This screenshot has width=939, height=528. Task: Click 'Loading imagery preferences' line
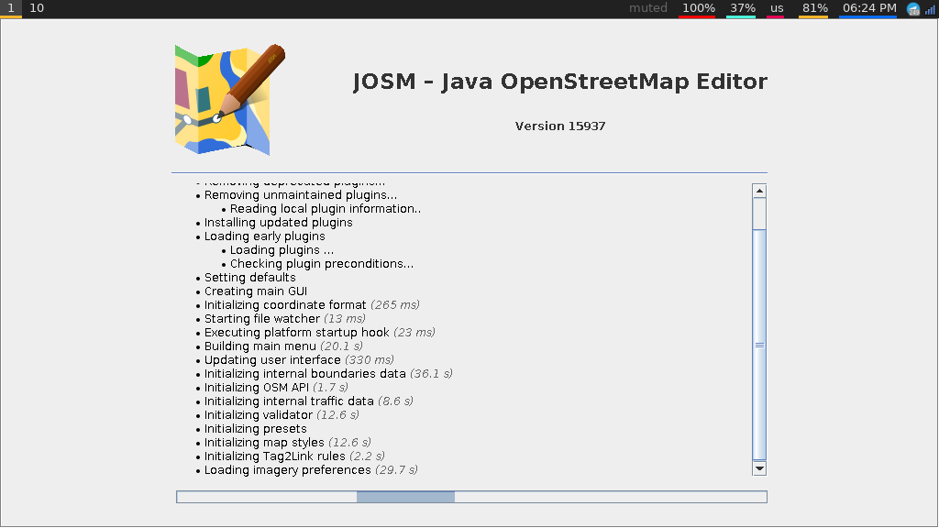pos(311,470)
